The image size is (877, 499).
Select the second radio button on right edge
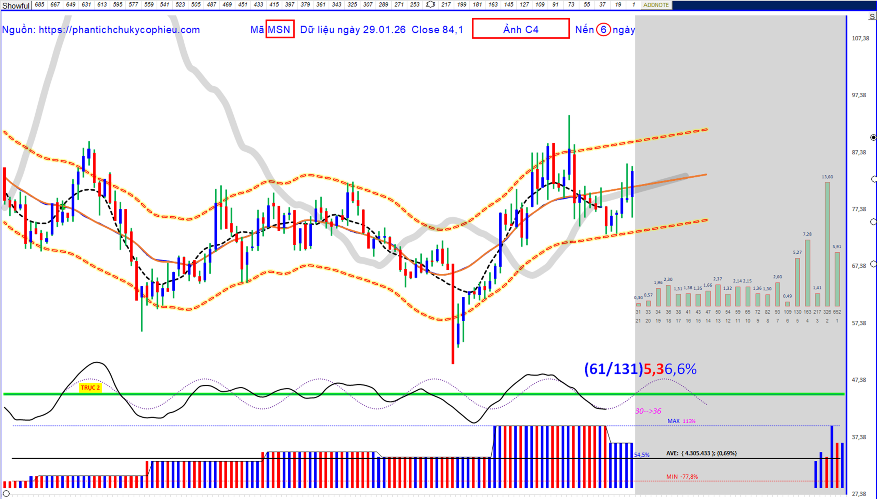(874, 179)
